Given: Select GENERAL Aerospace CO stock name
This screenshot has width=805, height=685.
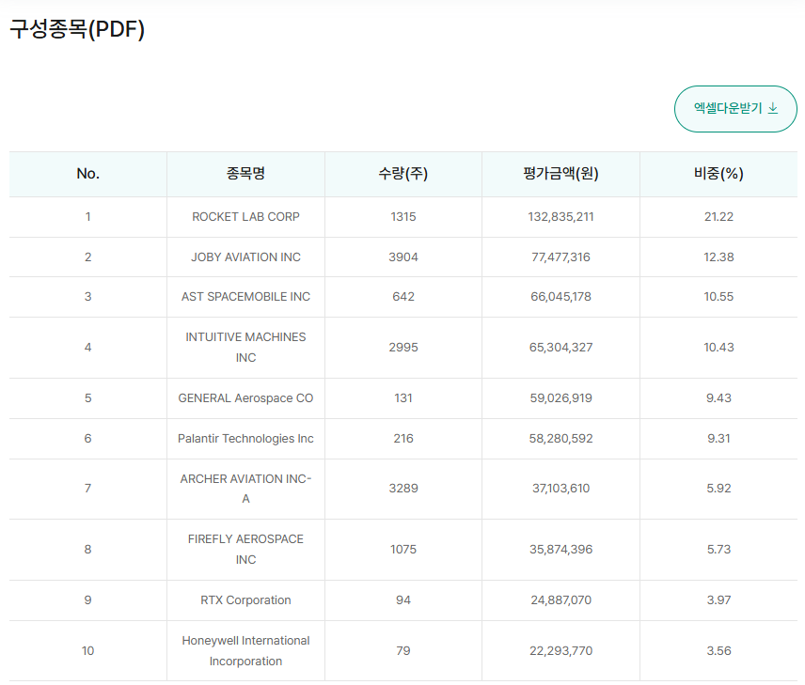Looking at the screenshot, I should tap(245, 398).
